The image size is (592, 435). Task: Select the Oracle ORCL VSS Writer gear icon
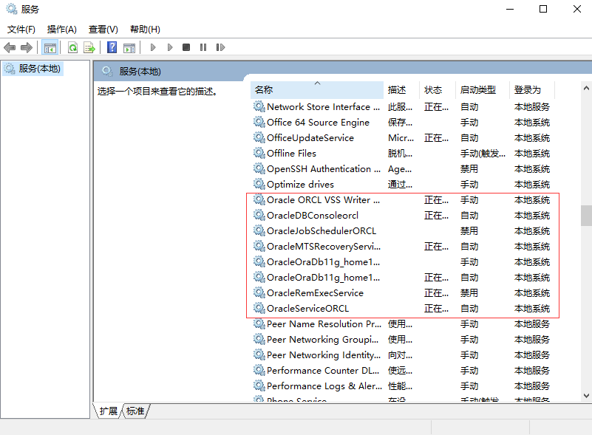coord(259,199)
